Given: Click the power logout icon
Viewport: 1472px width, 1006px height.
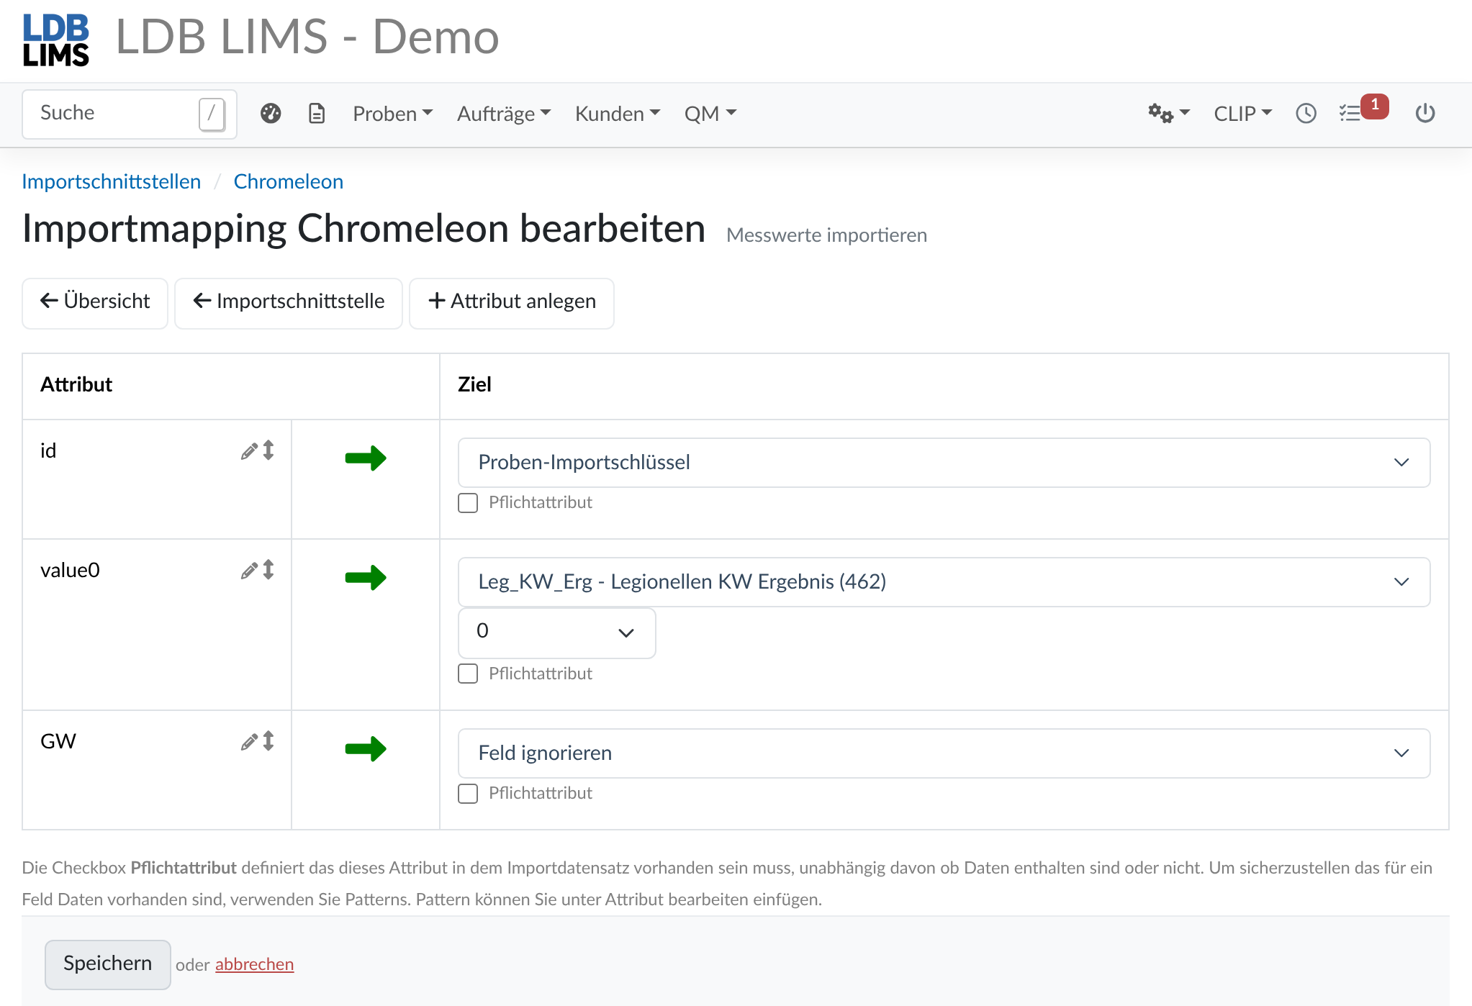Looking at the screenshot, I should coord(1425,114).
